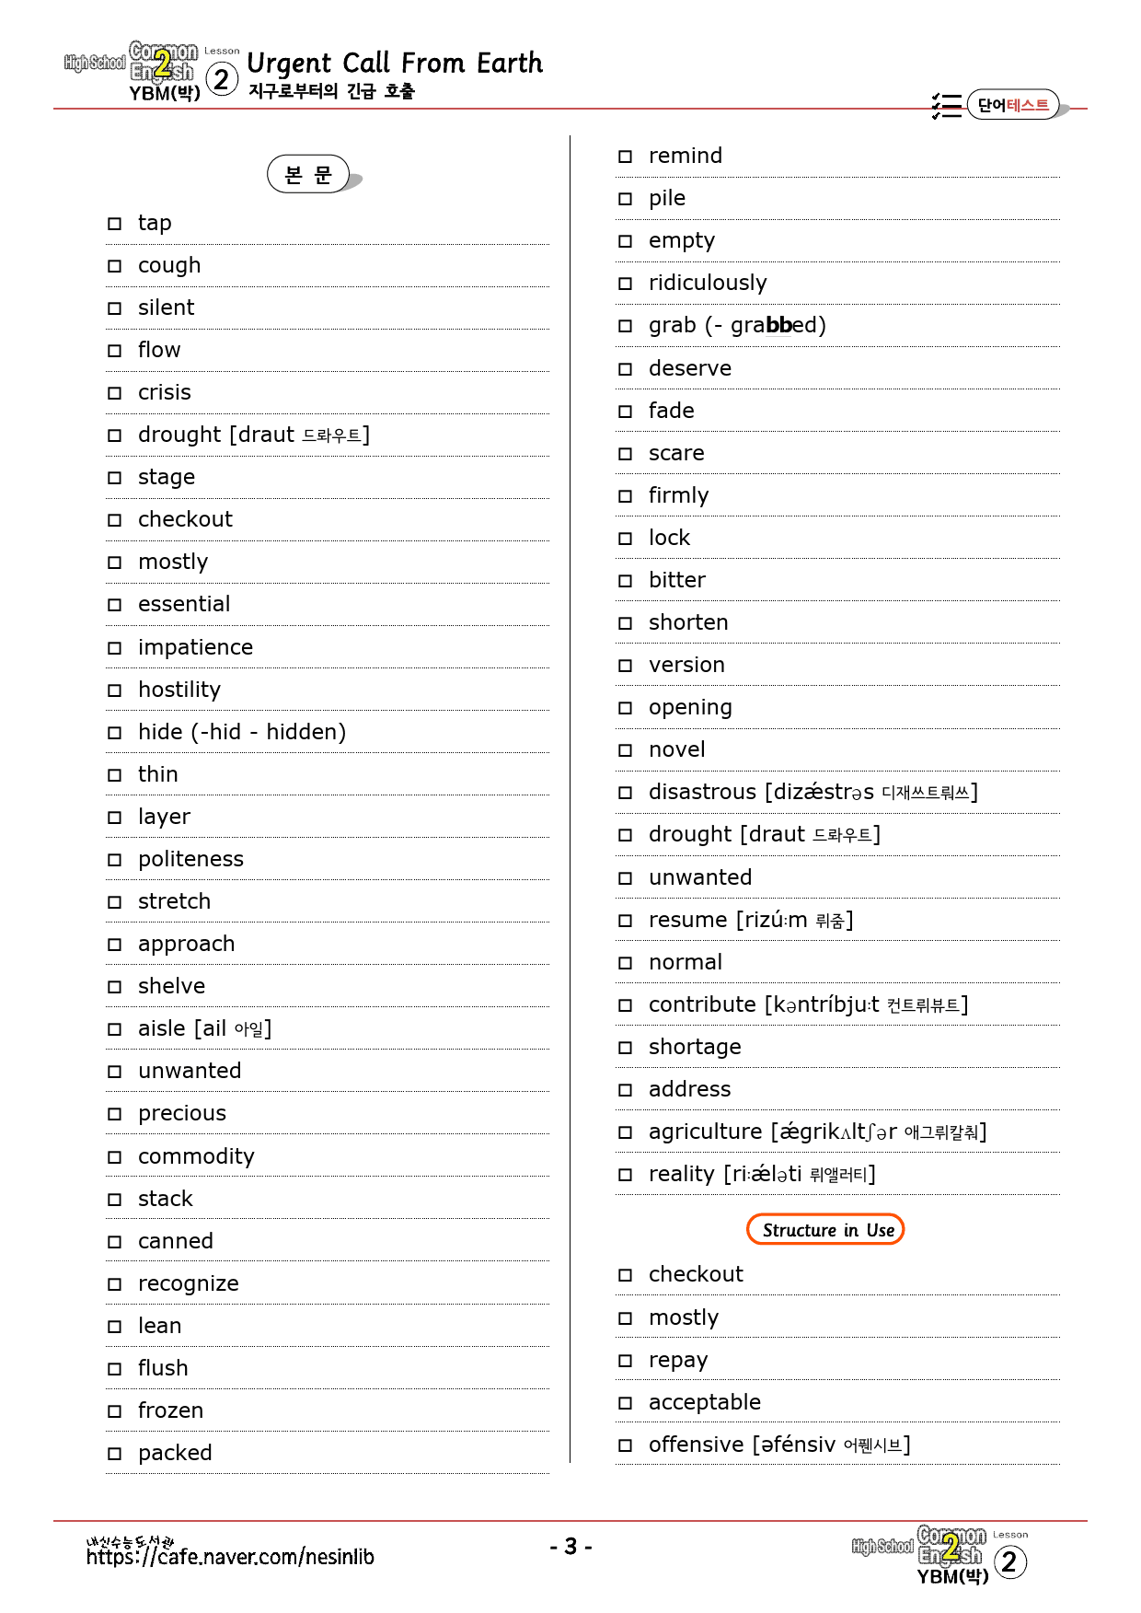Tick the 'offensive' checkbox
1141x1613 pixels.
click(625, 1445)
